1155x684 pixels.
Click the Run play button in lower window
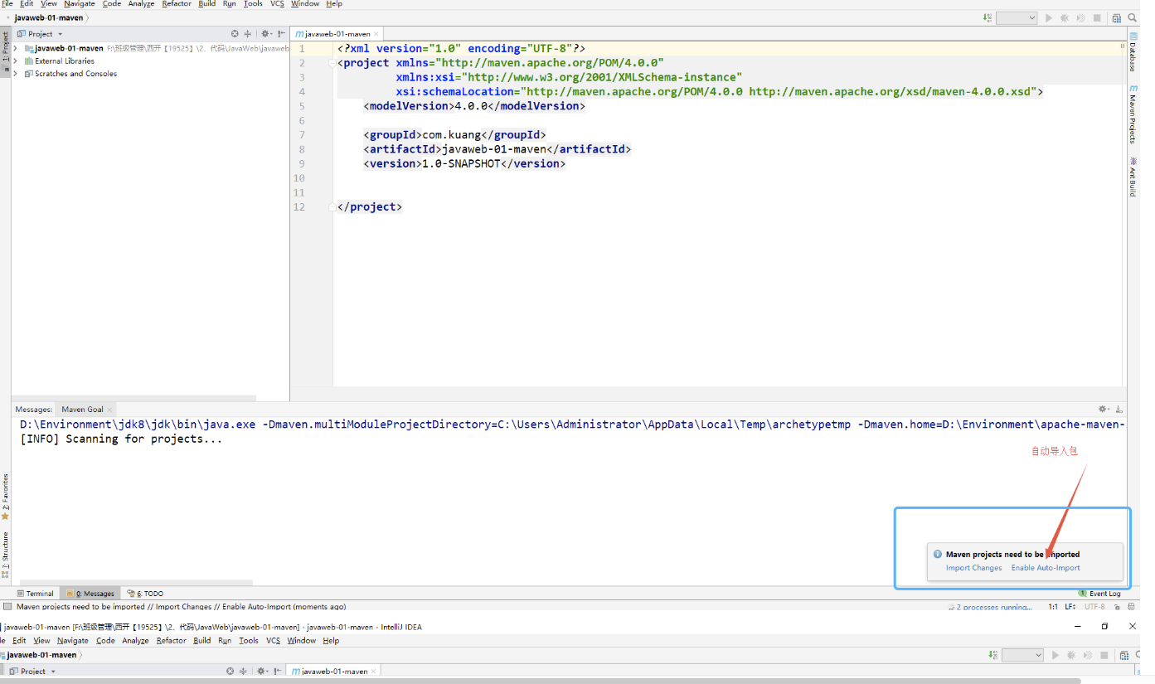tap(1055, 655)
